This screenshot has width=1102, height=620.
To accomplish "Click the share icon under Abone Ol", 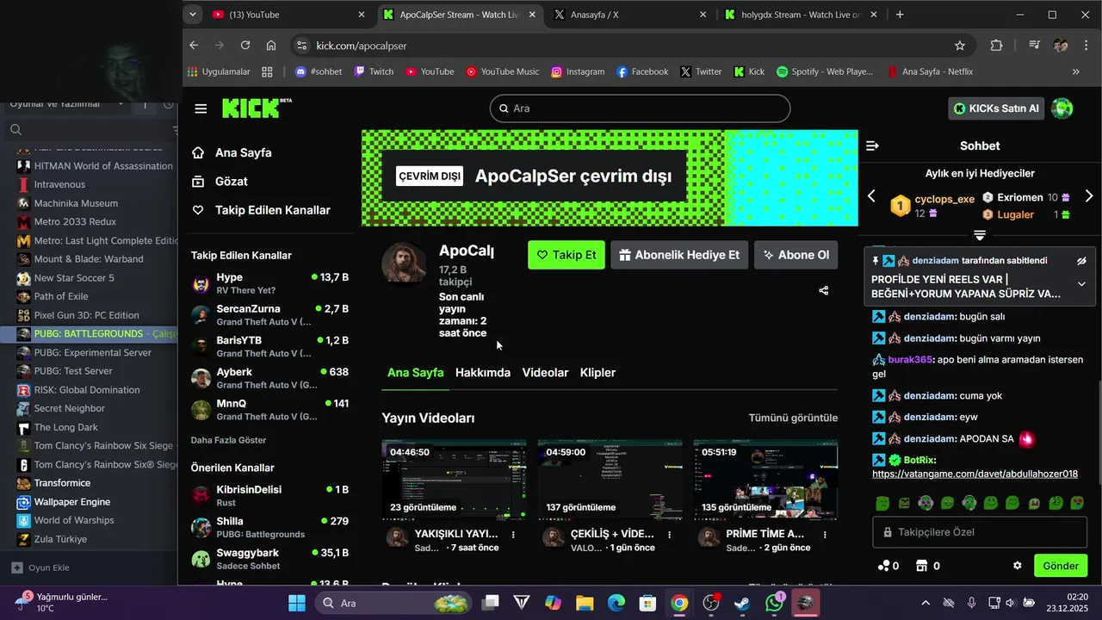I will coord(823,291).
